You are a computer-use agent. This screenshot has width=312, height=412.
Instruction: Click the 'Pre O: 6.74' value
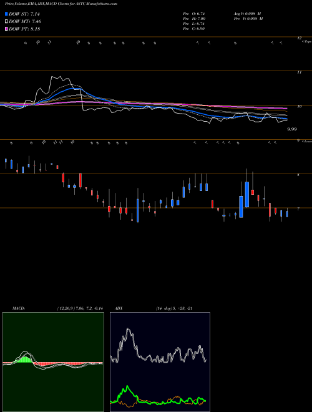(194, 14)
